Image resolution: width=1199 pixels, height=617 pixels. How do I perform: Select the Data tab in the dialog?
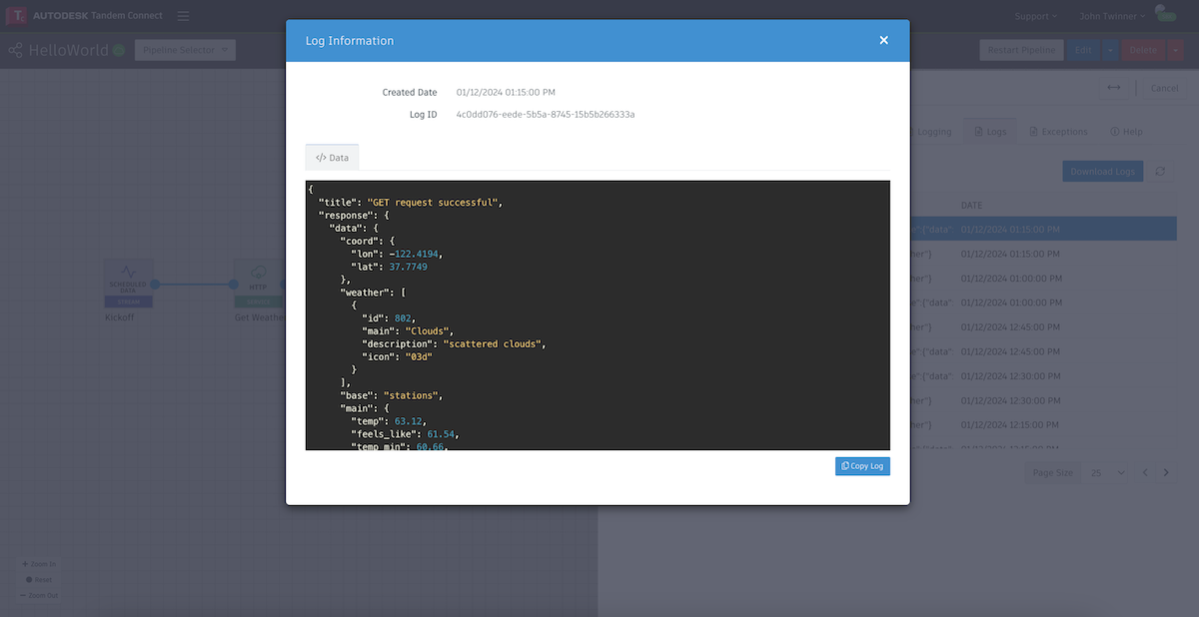coord(332,158)
